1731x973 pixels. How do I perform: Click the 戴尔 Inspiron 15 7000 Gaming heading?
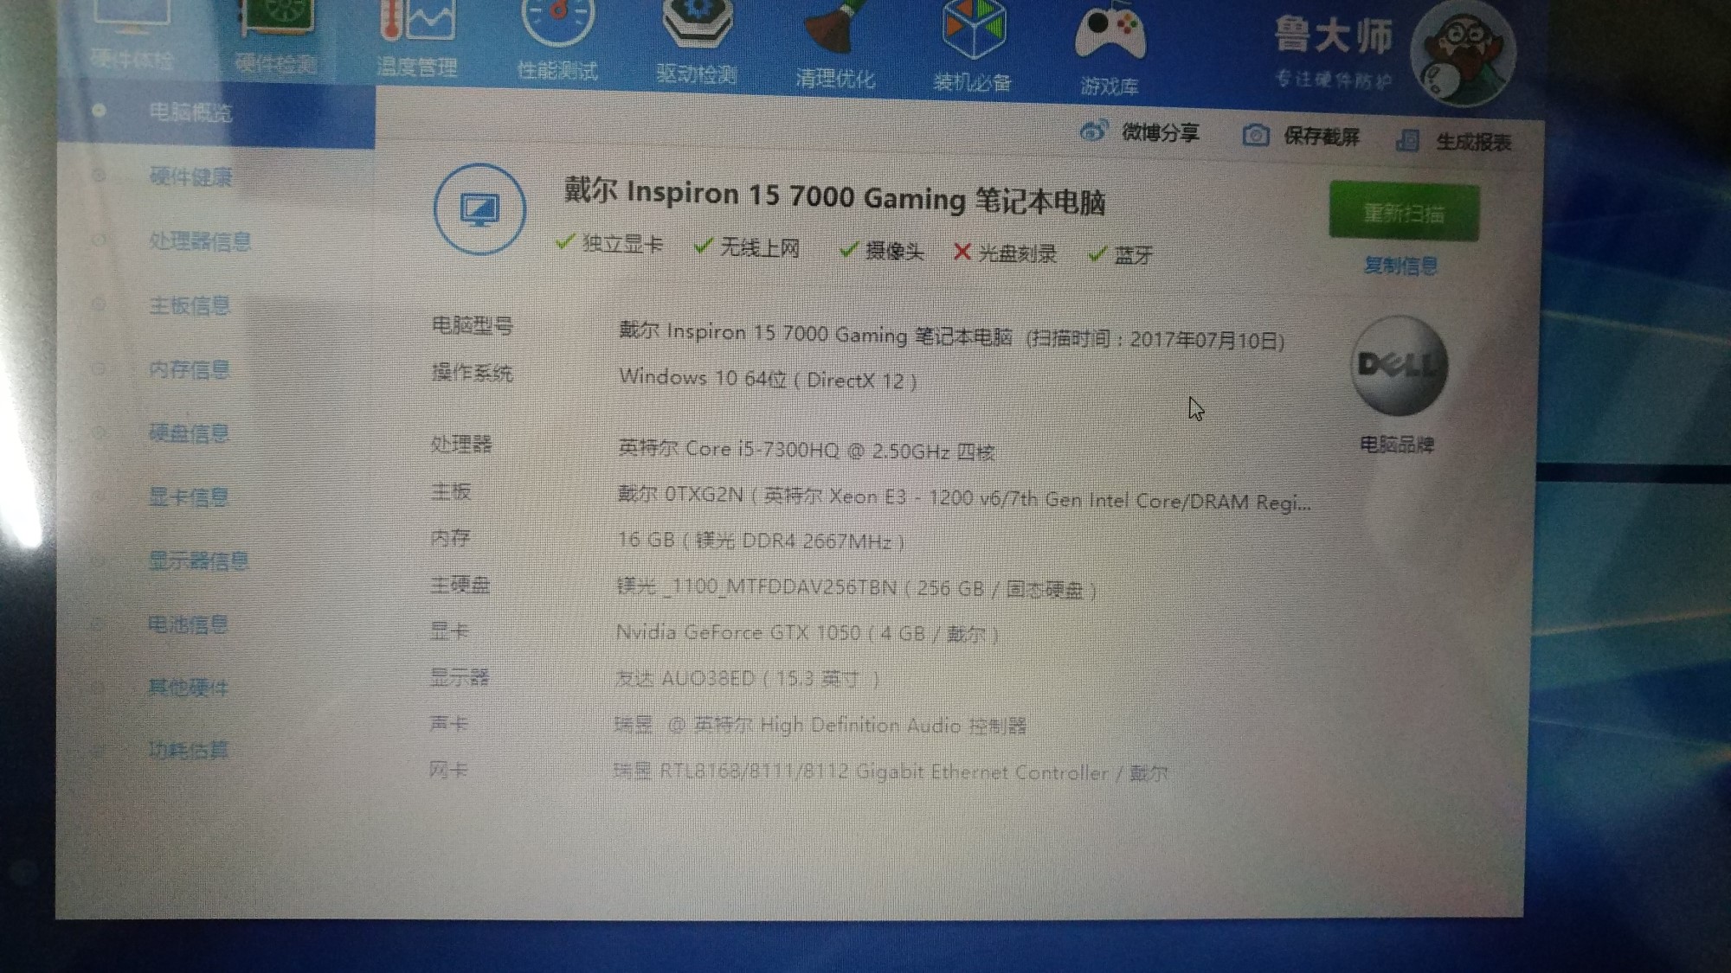coord(834,196)
